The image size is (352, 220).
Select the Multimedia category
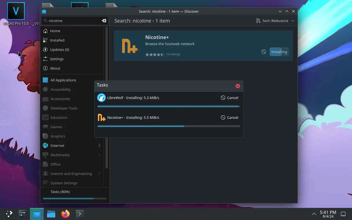pyautogui.click(x=72, y=155)
